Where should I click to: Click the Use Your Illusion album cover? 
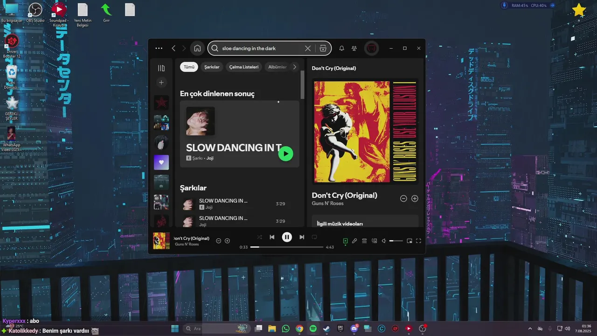365,132
